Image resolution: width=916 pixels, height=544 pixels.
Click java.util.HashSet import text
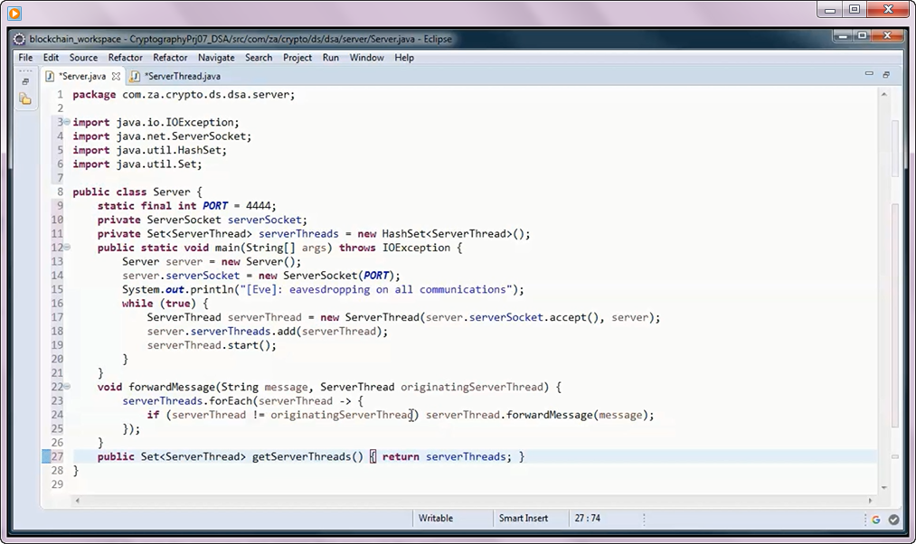pyautogui.click(x=171, y=151)
